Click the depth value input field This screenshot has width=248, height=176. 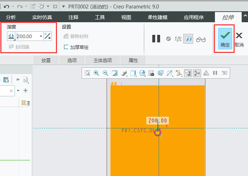click(x=27, y=36)
